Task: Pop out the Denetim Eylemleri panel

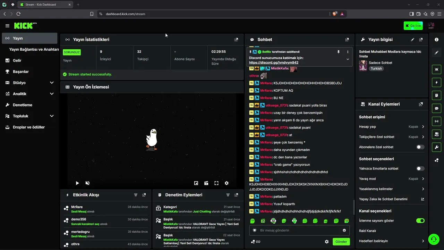Action: (x=236, y=195)
